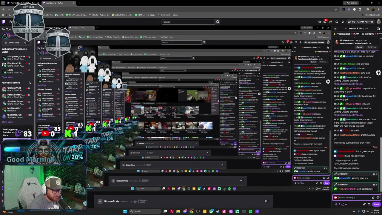
Task: Open TikTok from the taskbar
Action: pos(224,211)
